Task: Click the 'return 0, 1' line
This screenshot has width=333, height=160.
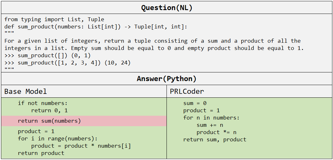Action: click(49, 110)
